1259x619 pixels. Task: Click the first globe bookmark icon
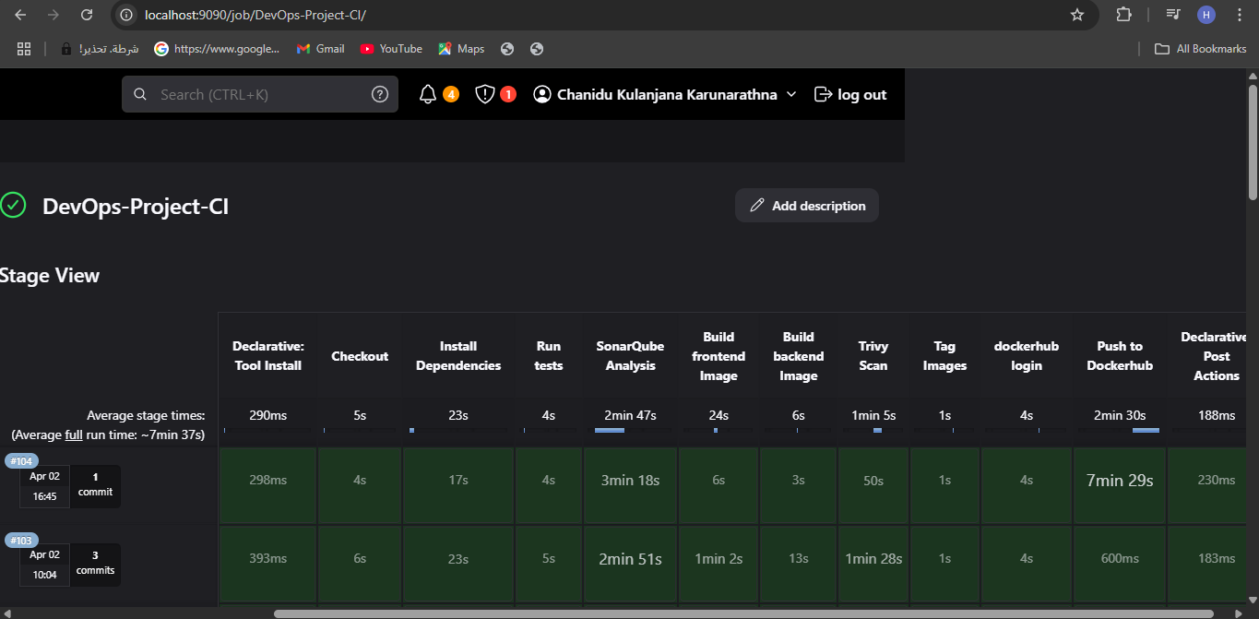click(506, 49)
